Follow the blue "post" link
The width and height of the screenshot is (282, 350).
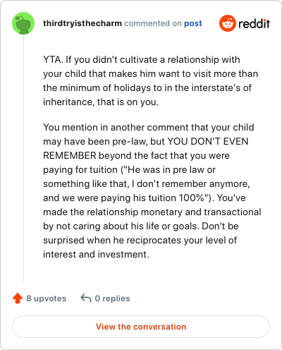pyautogui.click(x=193, y=23)
